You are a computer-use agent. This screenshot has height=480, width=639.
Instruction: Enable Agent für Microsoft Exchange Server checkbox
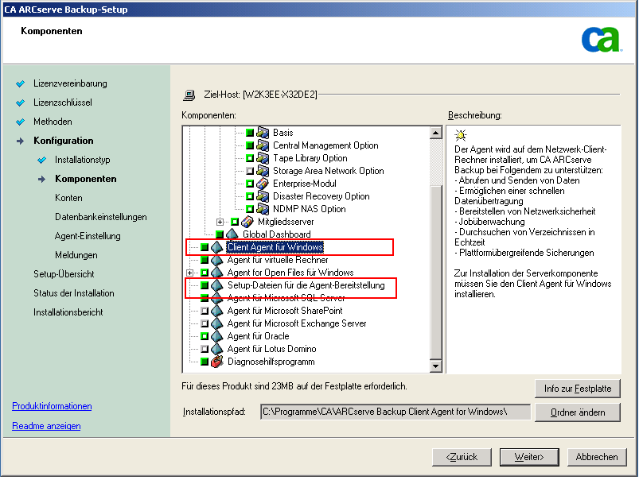coord(205,323)
